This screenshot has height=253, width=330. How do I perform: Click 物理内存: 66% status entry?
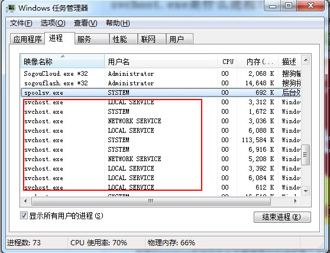tap(172, 243)
